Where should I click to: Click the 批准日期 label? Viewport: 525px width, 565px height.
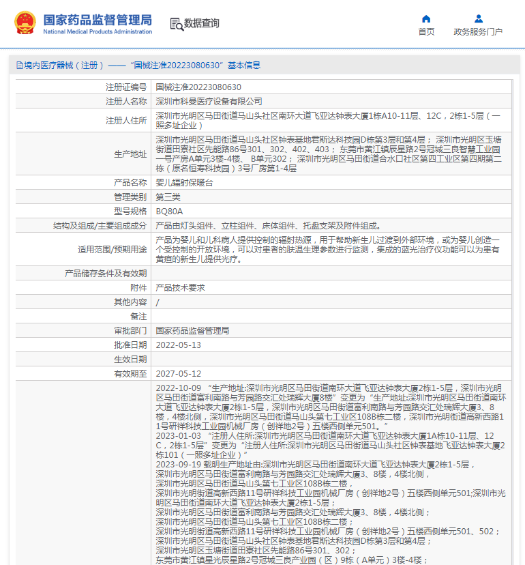[130, 345]
